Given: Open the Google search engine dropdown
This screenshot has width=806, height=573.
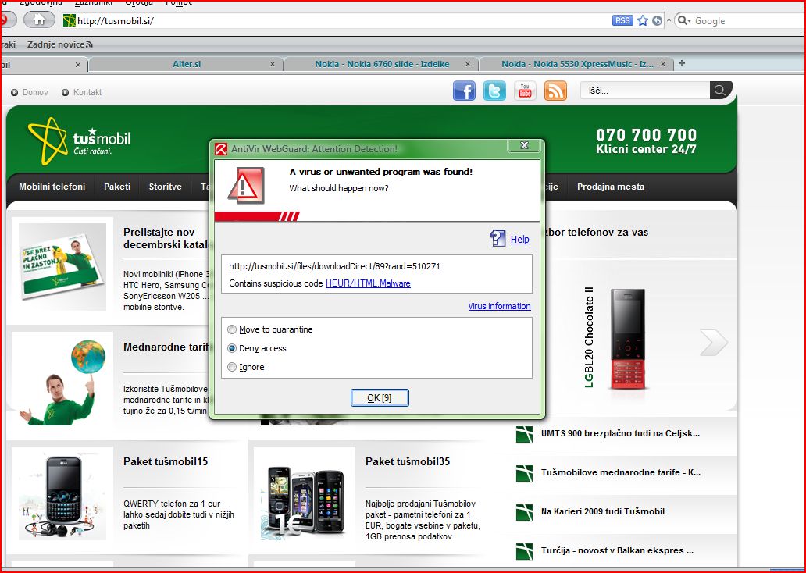Looking at the screenshot, I should (683, 20).
